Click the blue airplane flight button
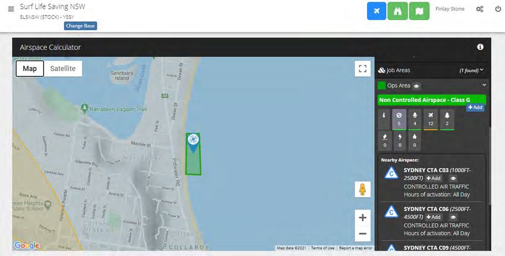505x256 pixels. tap(377, 11)
